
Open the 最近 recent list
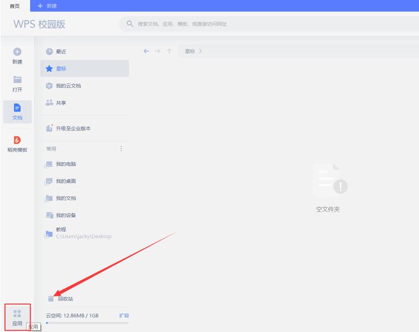(85, 51)
